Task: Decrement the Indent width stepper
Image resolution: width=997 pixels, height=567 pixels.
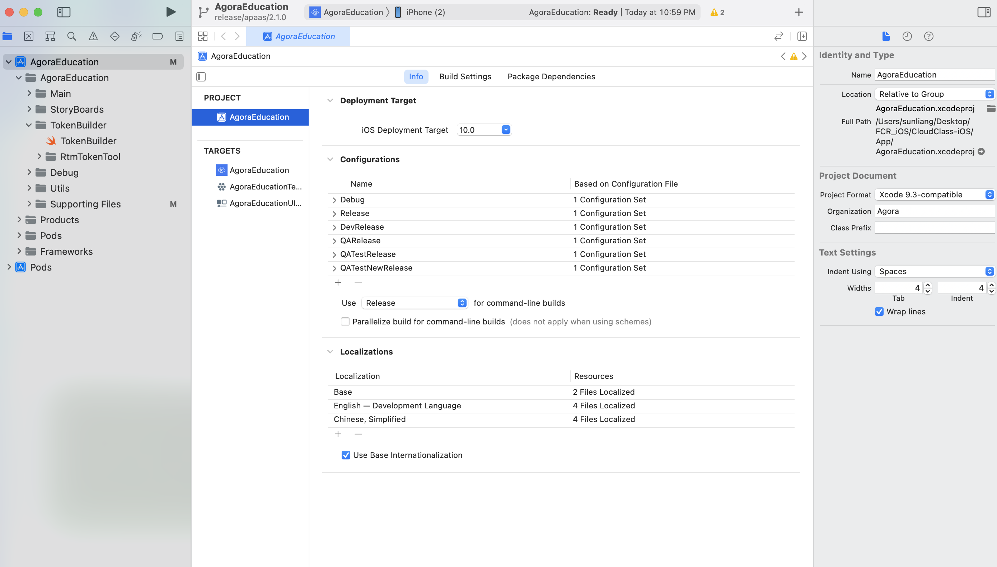Action: [992, 291]
